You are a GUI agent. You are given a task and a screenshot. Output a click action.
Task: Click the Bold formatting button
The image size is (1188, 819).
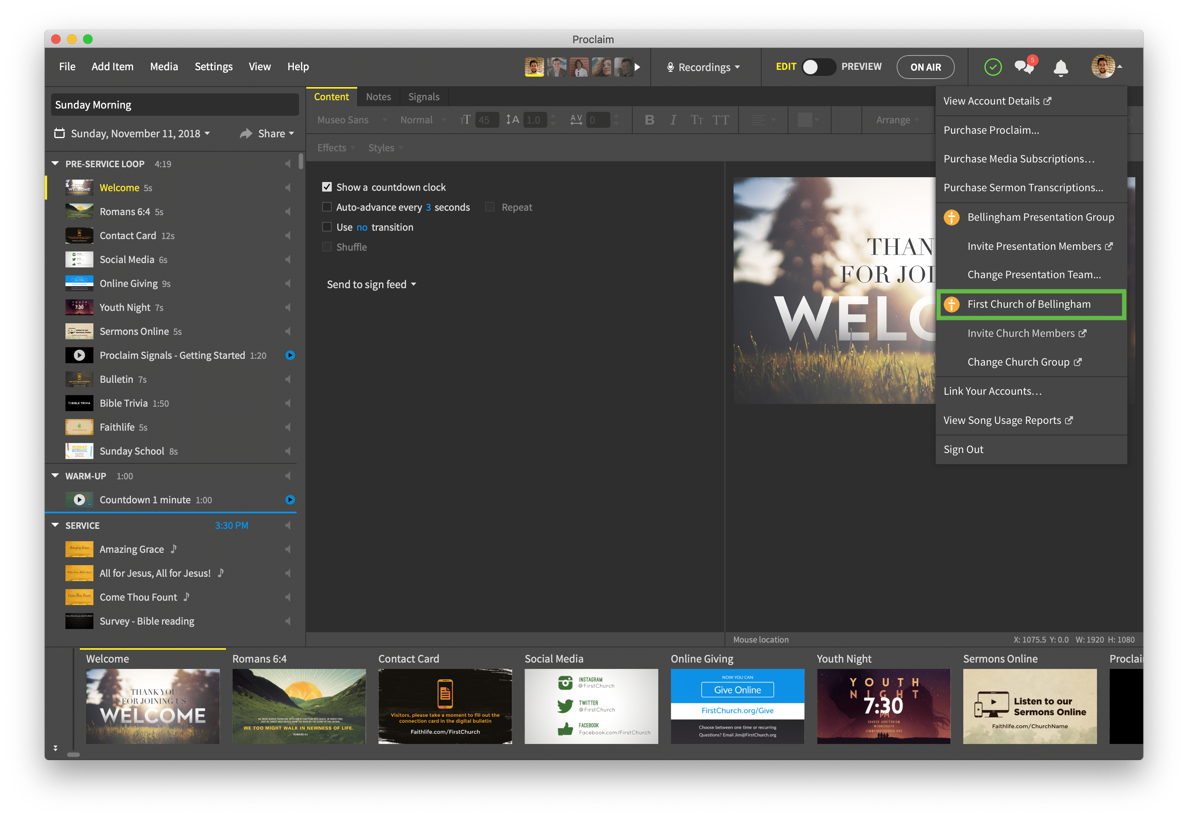(649, 120)
